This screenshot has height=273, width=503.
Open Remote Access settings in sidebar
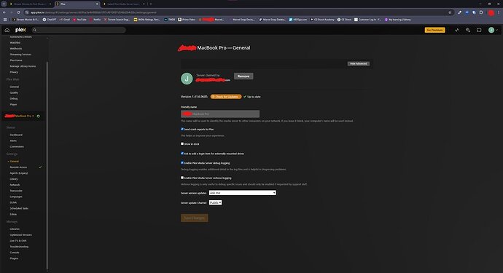(x=18, y=167)
